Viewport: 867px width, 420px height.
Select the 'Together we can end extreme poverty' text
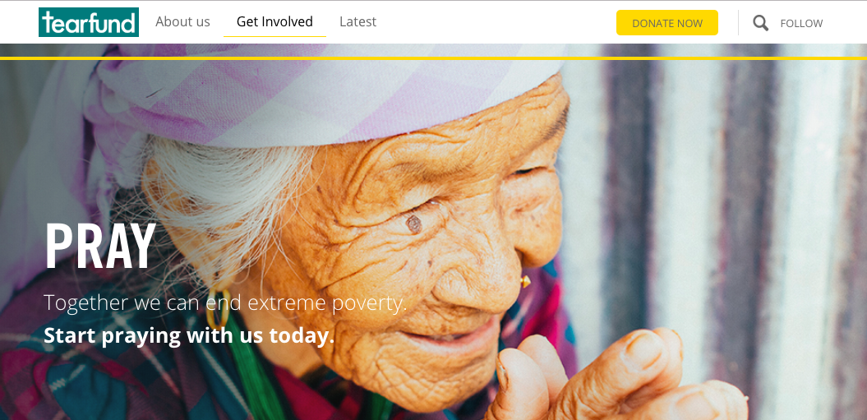(225, 302)
